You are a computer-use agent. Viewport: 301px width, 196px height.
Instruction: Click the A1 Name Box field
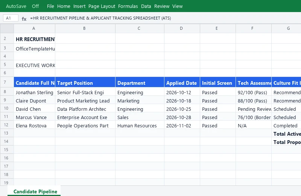[x=11, y=18]
